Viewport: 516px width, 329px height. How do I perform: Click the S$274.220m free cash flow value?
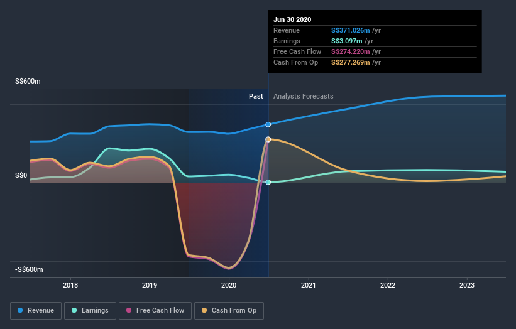coord(350,51)
